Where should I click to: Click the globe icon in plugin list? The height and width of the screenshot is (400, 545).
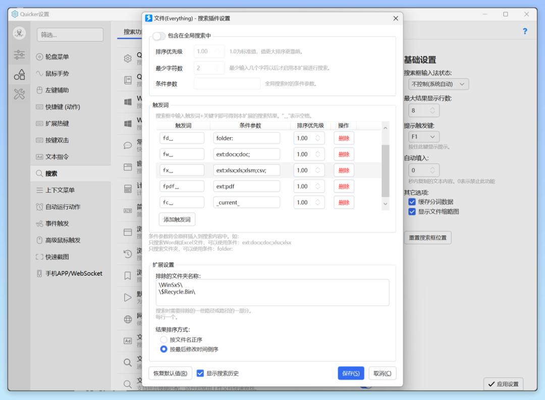click(128, 319)
